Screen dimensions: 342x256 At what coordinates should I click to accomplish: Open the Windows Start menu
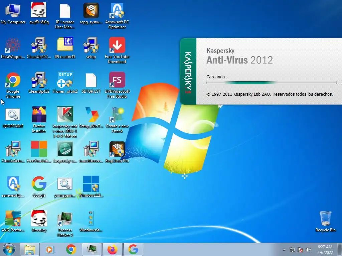click(x=9, y=249)
